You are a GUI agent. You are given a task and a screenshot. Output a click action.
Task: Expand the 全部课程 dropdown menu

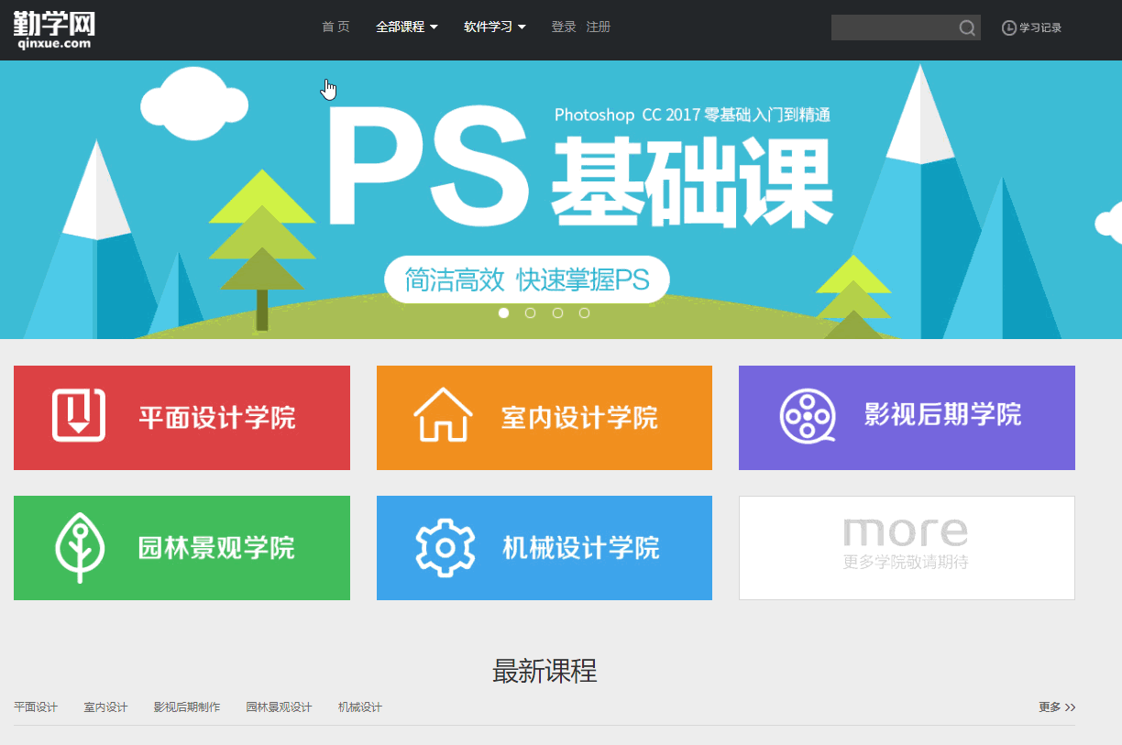407,27
